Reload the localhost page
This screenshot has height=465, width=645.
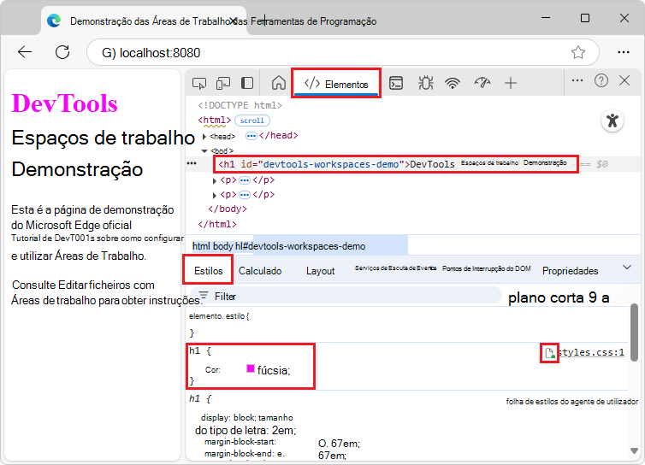click(62, 52)
